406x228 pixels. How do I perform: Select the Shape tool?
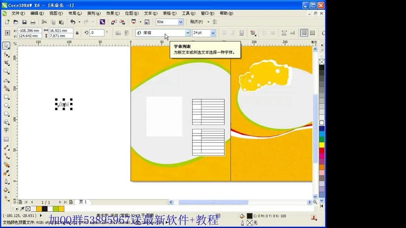tap(6, 54)
